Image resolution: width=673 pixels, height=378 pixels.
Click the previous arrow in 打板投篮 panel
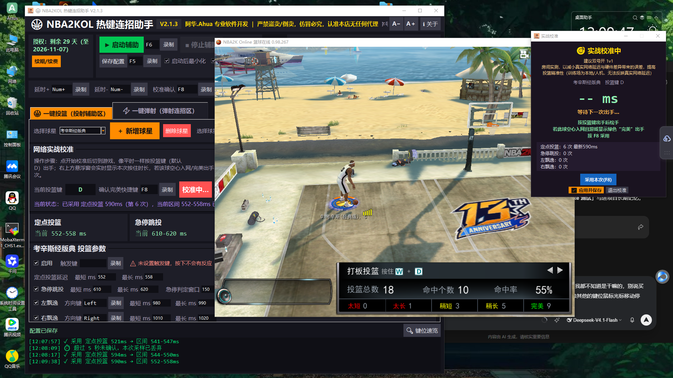tap(550, 270)
